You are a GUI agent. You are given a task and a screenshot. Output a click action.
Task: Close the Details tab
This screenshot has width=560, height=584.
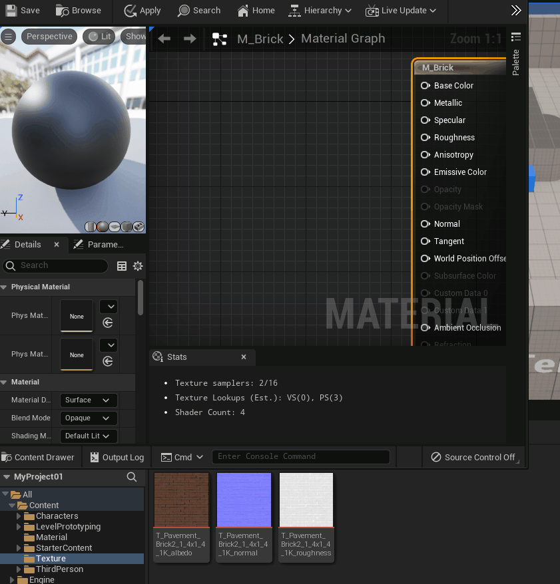point(57,244)
